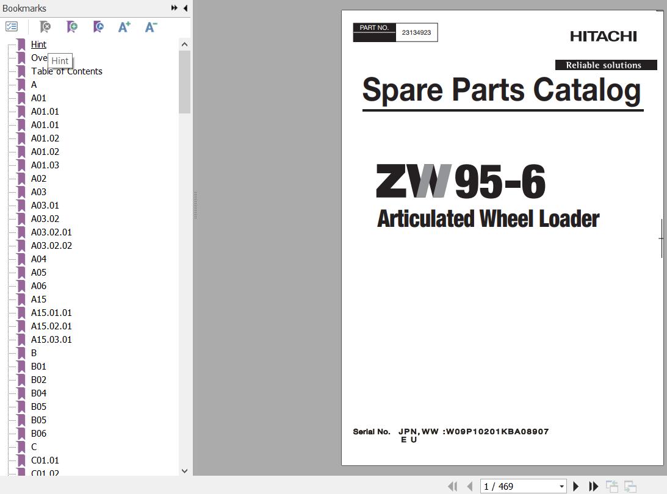Select bookmark A02
The image size is (667, 494).
coord(38,179)
